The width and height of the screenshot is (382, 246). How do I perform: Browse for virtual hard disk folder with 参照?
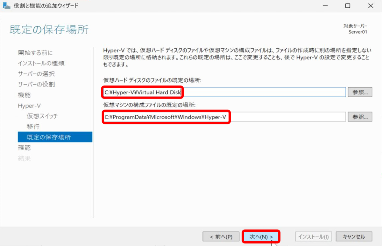(x=360, y=92)
